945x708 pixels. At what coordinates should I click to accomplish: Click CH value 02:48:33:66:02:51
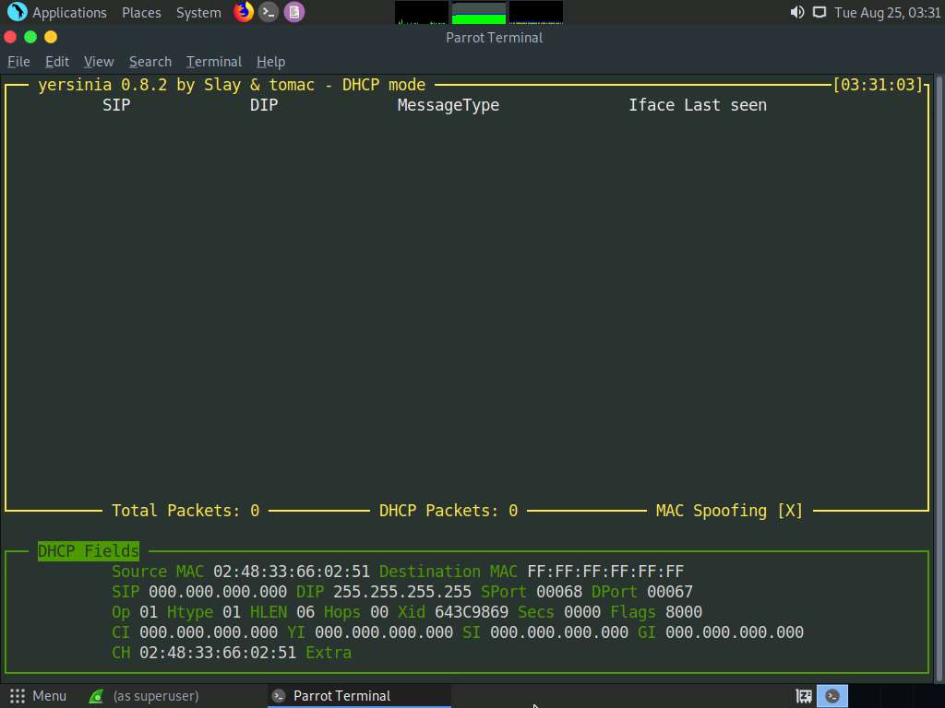click(218, 653)
